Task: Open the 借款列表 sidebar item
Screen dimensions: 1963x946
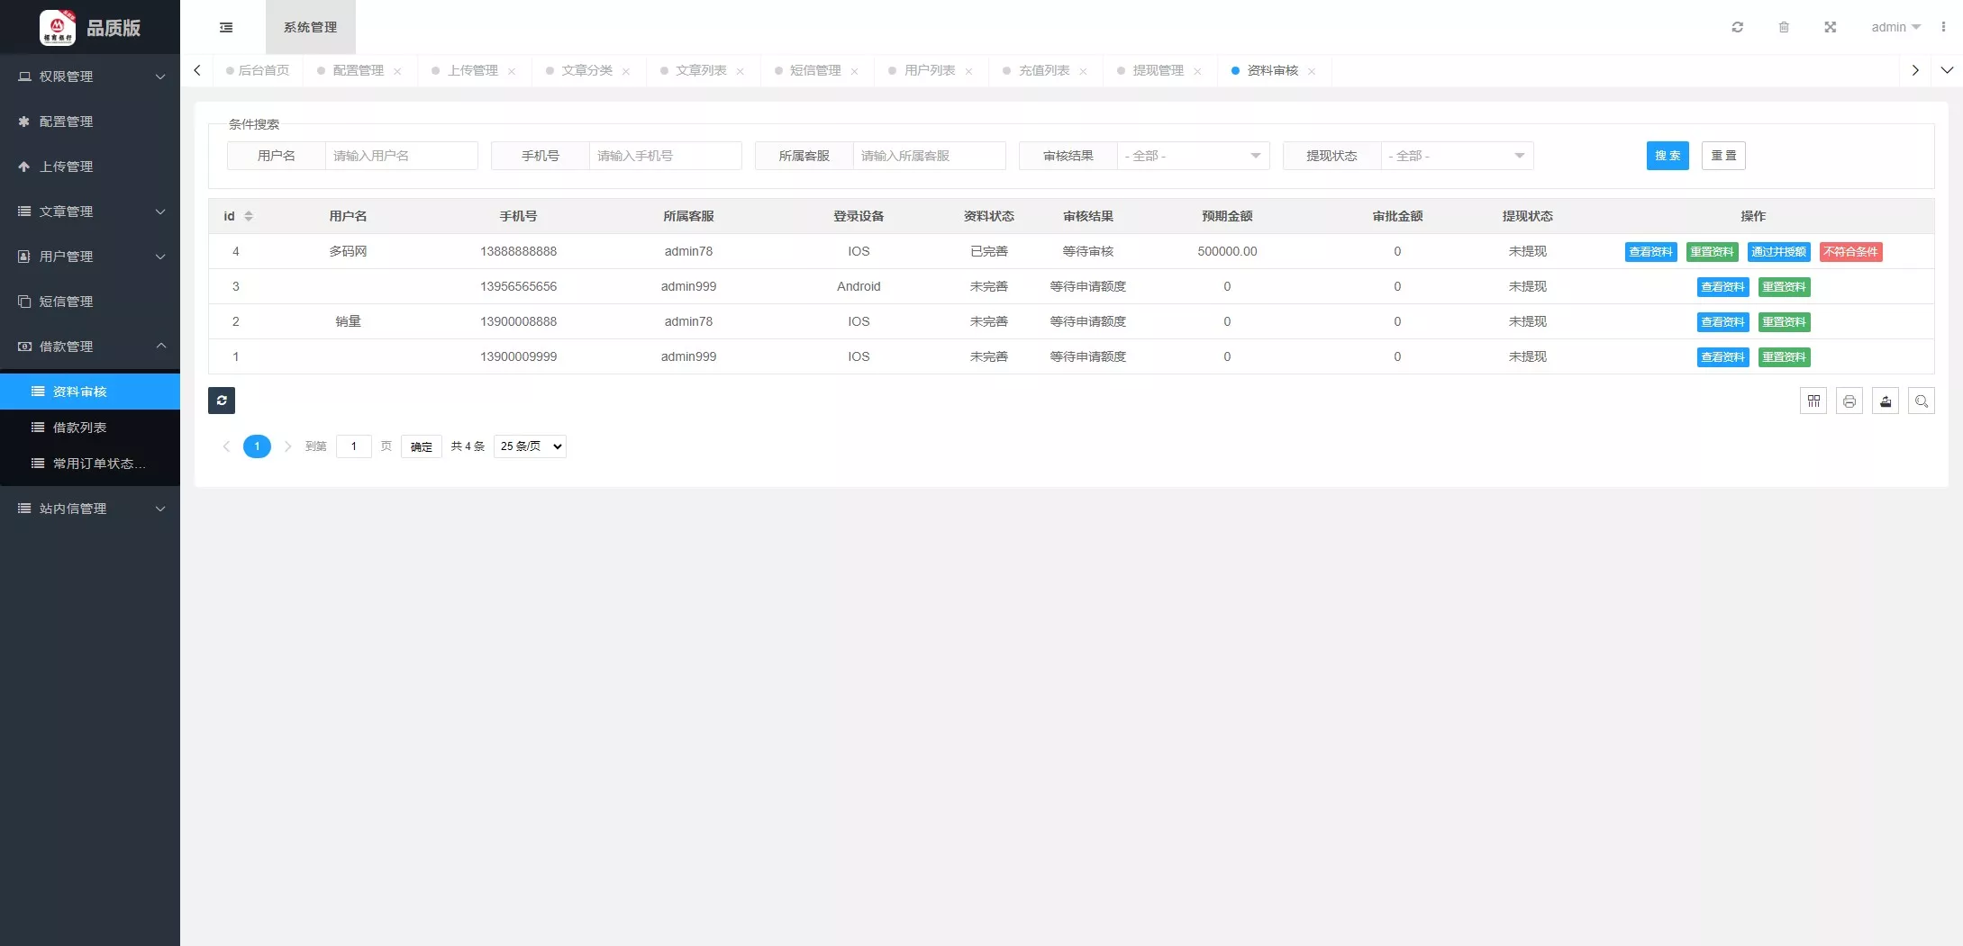Action: [79, 428]
